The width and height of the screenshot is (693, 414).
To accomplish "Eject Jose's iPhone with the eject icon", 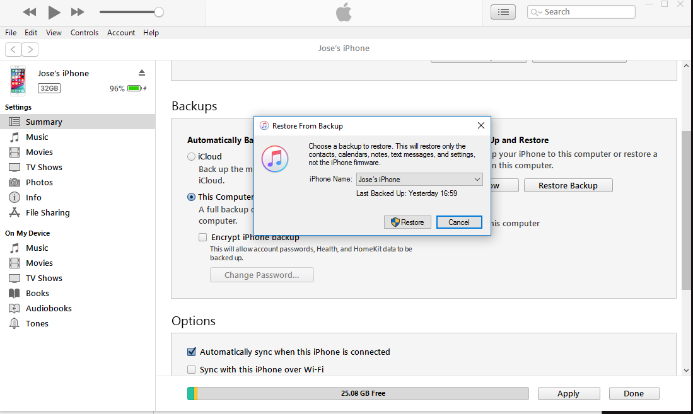I will click(x=142, y=73).
